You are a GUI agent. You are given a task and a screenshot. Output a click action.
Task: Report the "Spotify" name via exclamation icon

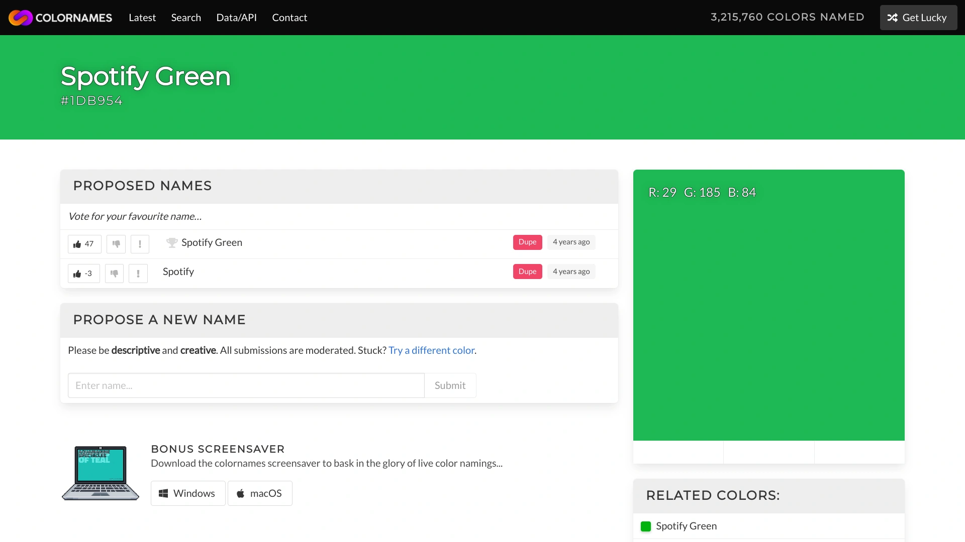click(138, 274)
